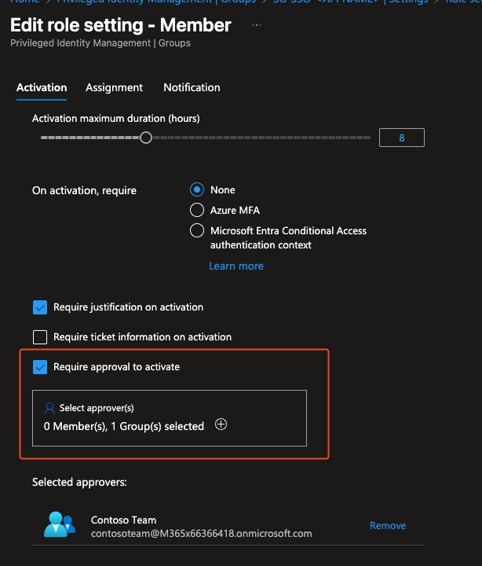Click the '0 Member(s), 1 Group(s) selected' text

point(124,426)
